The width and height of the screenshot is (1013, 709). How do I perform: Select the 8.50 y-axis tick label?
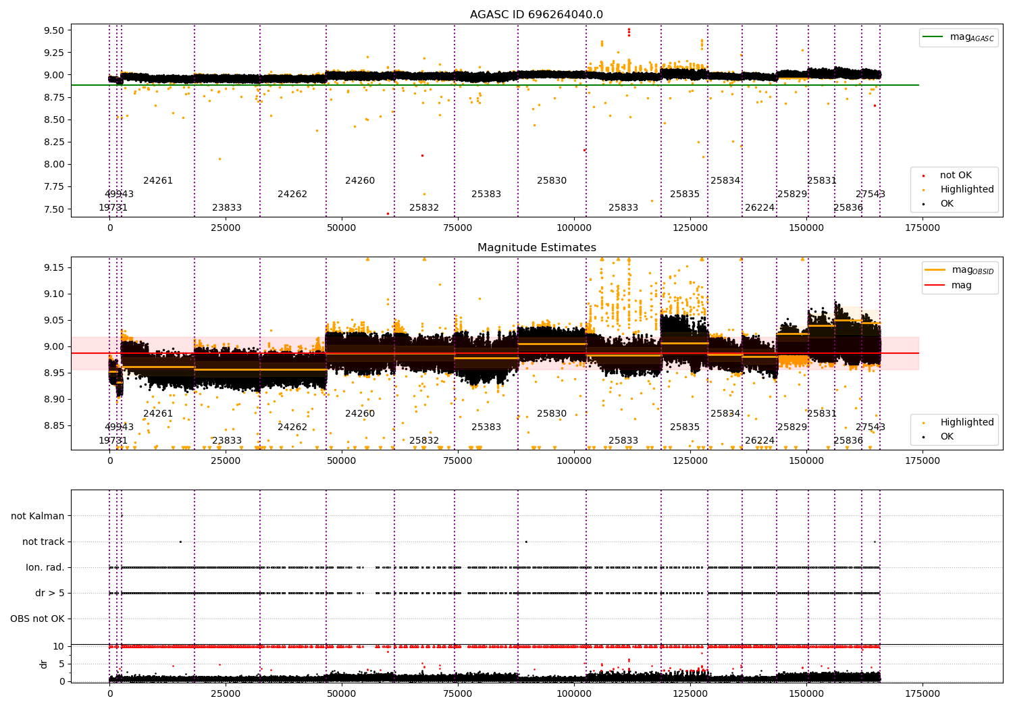(x=54, y=120)
